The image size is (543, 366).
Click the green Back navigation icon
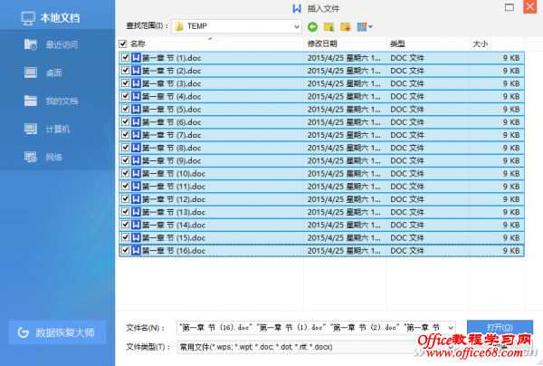313,27
